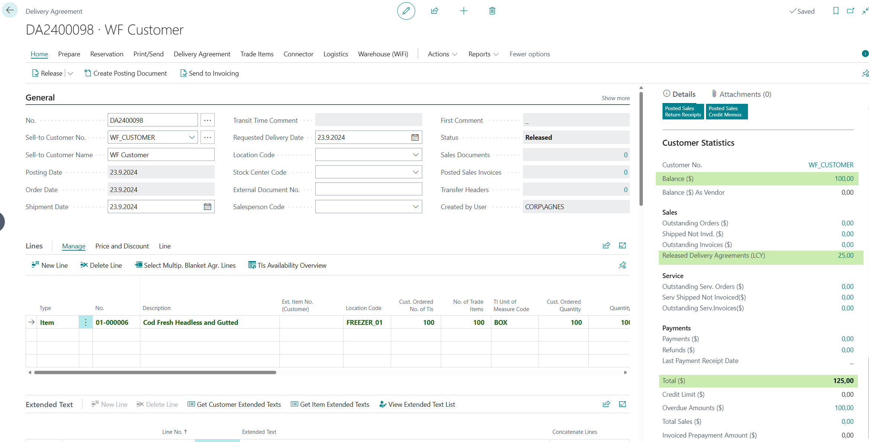Click Create Posting Document
The width and height of the screenshot is (869, 442).
(x=126, y=73)
